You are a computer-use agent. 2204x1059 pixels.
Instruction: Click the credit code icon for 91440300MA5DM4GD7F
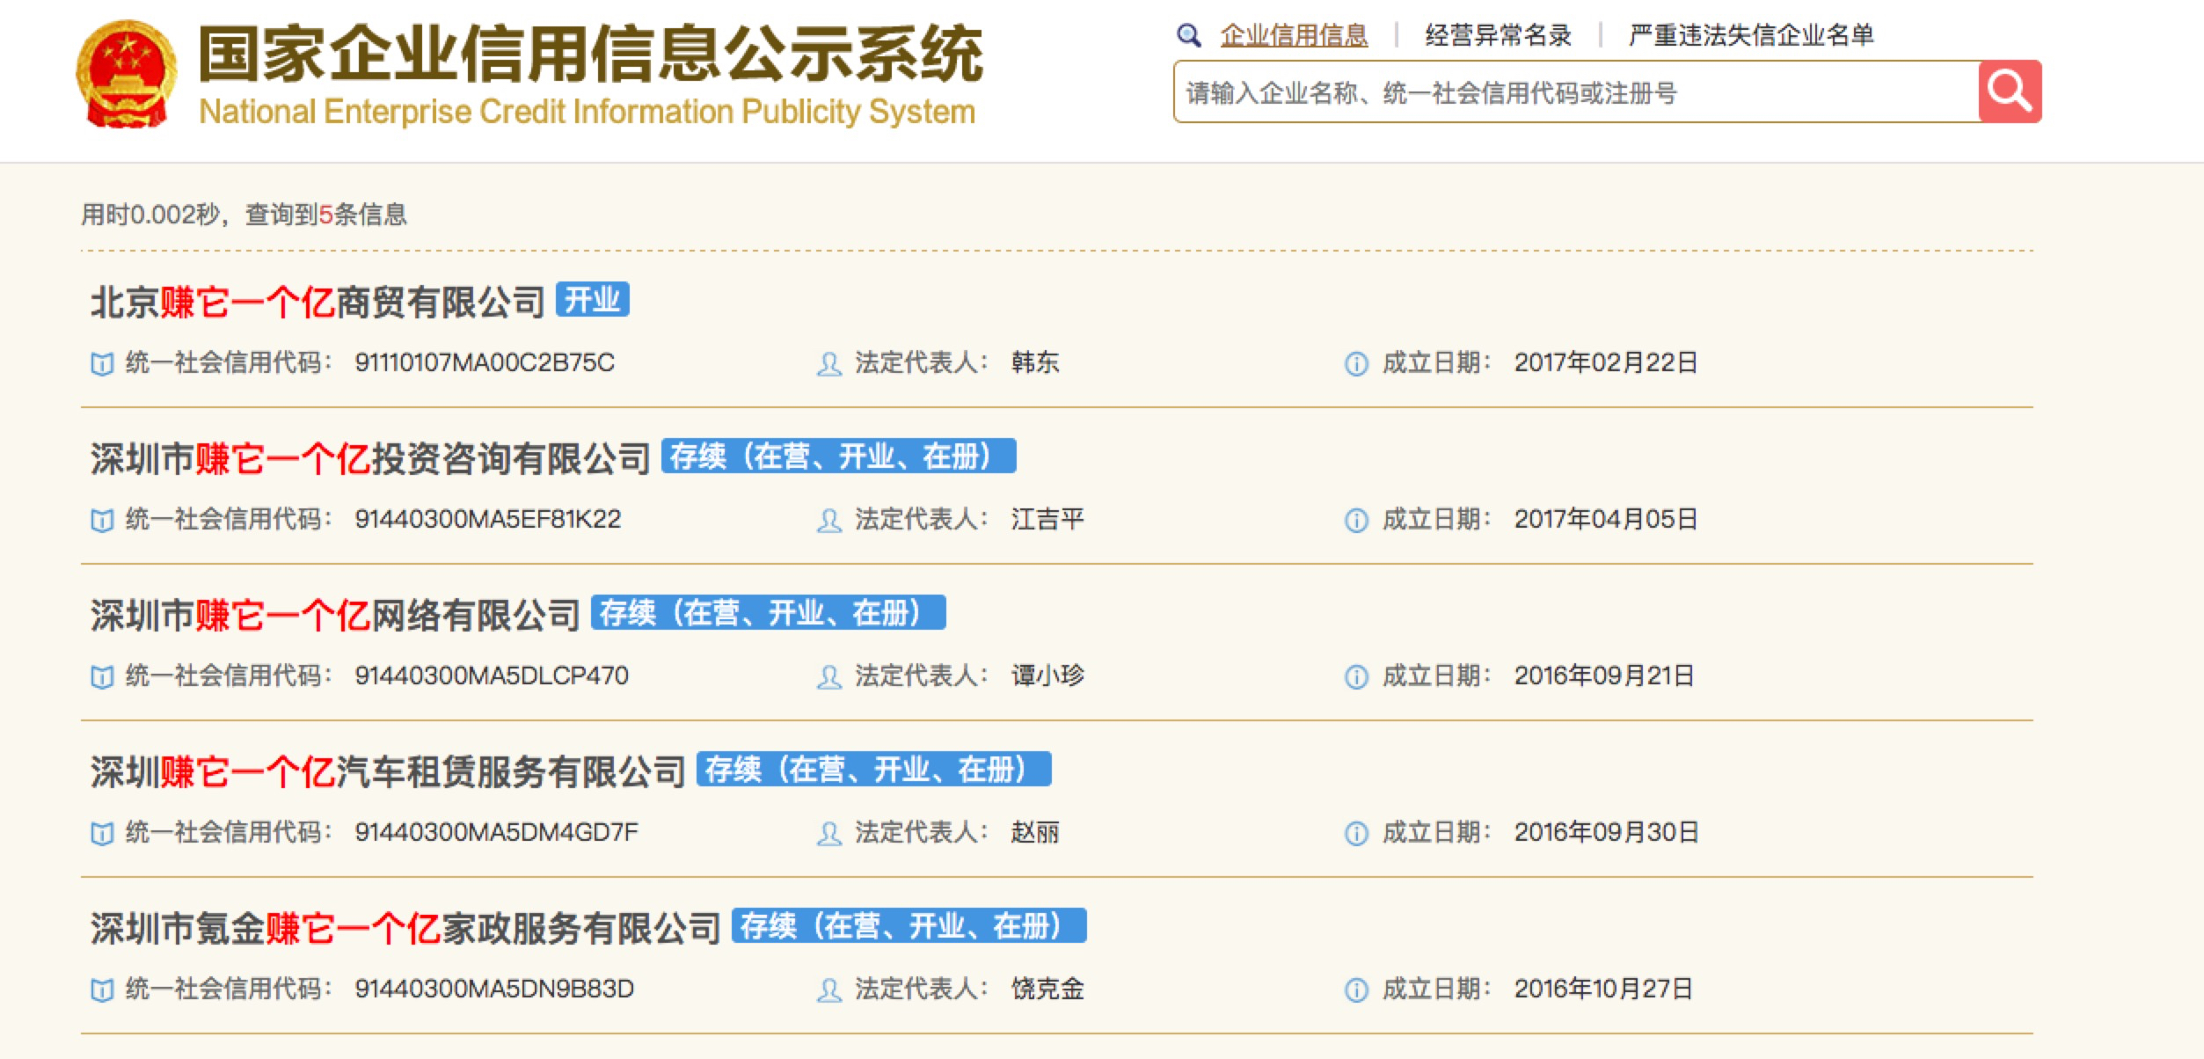pos(102,833)
